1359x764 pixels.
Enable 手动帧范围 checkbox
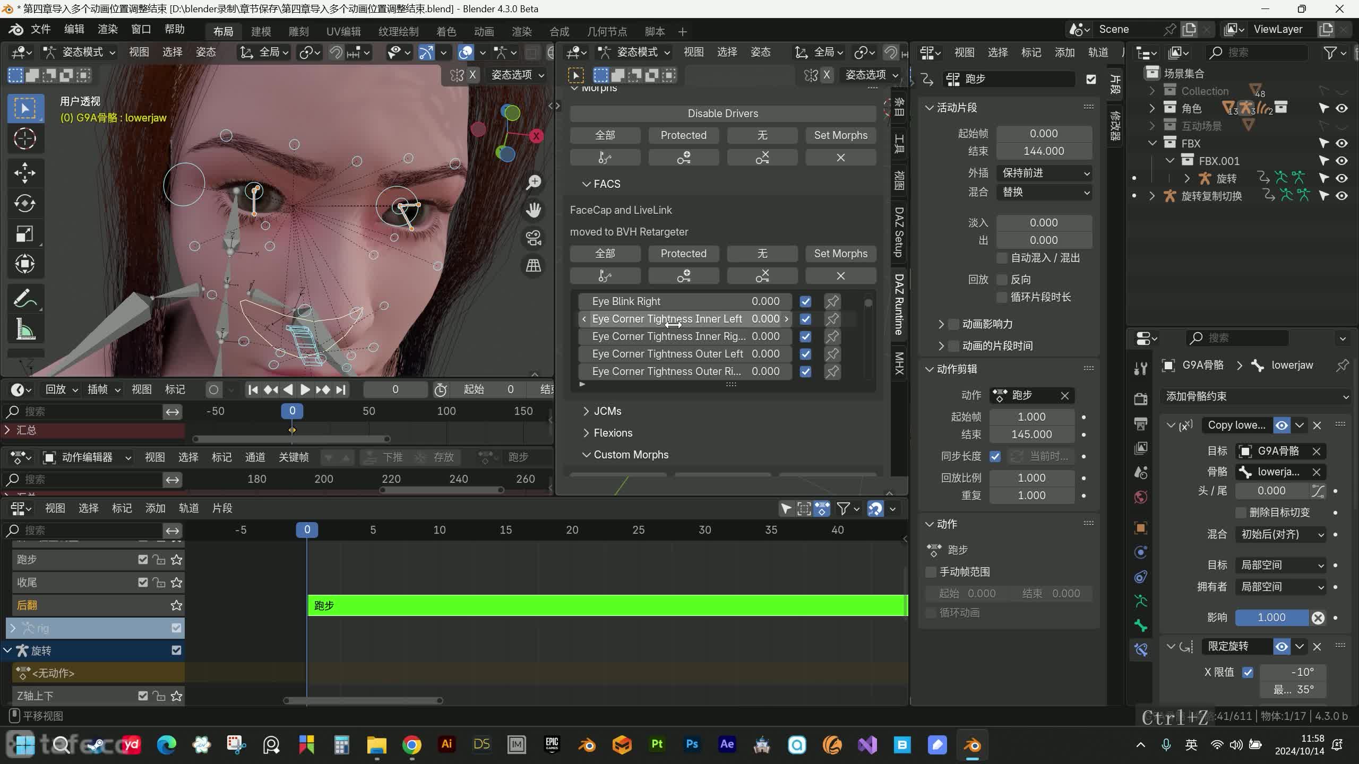tap(931, 572)
